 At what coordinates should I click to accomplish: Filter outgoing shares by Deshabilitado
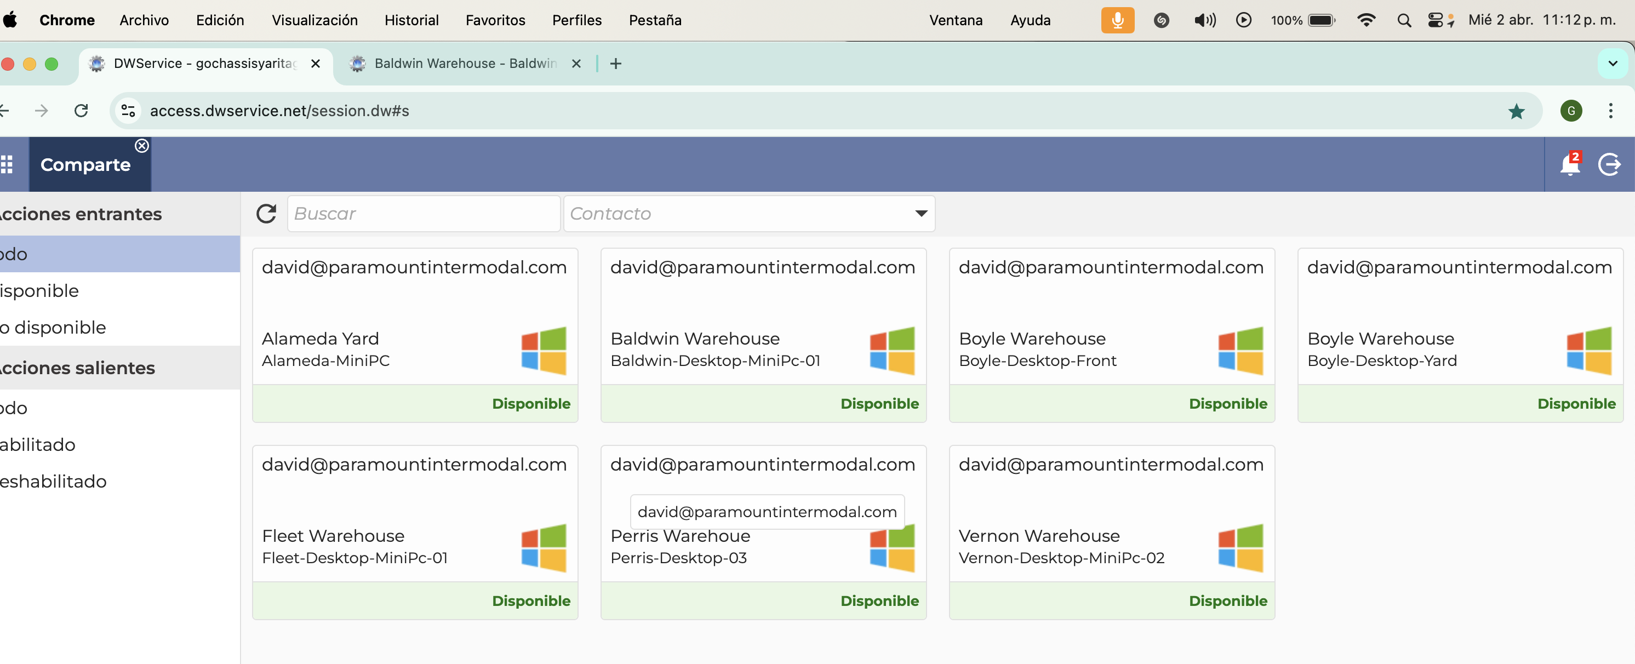pyautogui.click(x=120, y=481)
